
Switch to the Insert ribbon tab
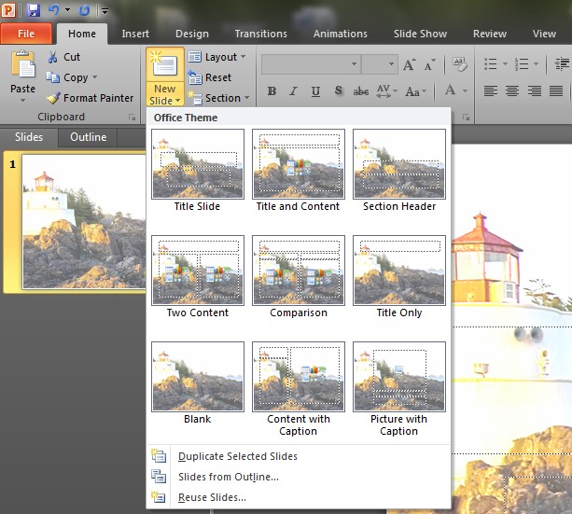pos(135,34)
